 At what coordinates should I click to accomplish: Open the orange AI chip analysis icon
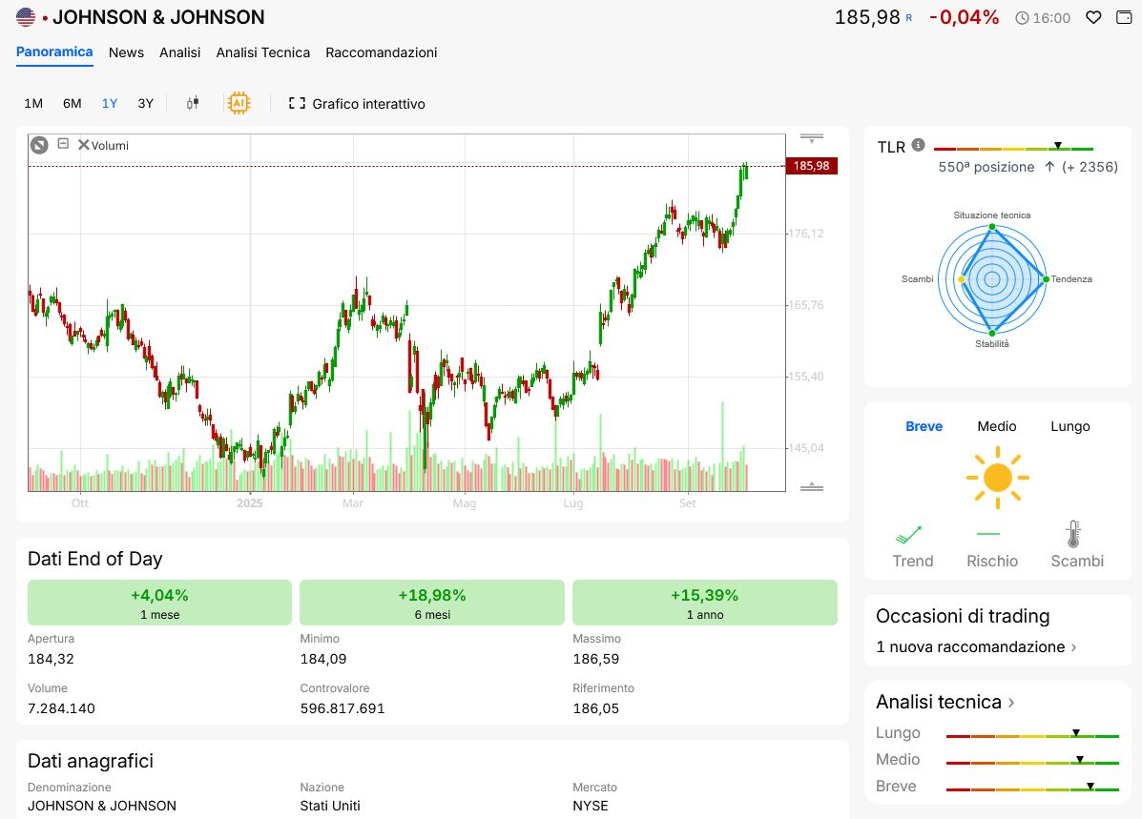tap(238, 103)
